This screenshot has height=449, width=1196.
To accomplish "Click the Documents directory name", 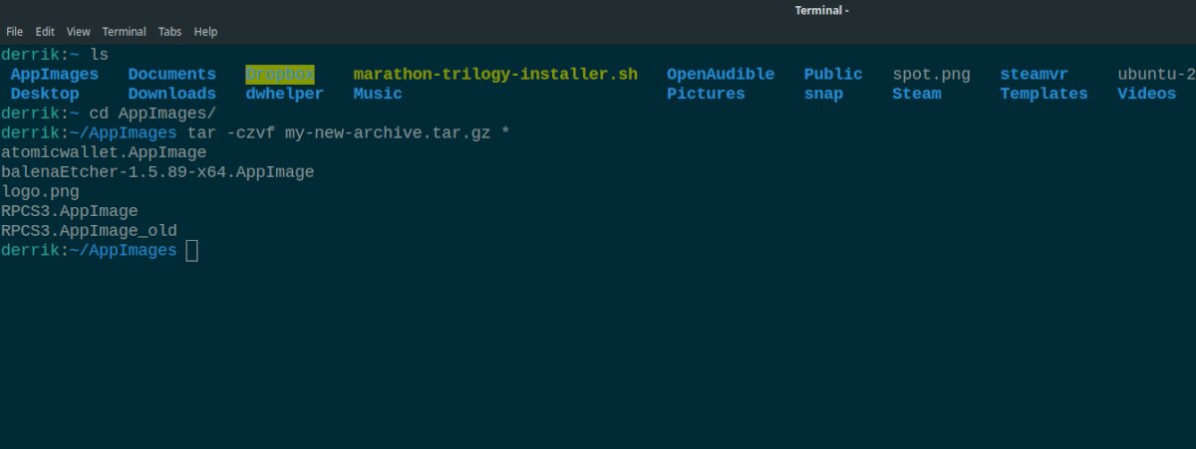I will [171, 74].
